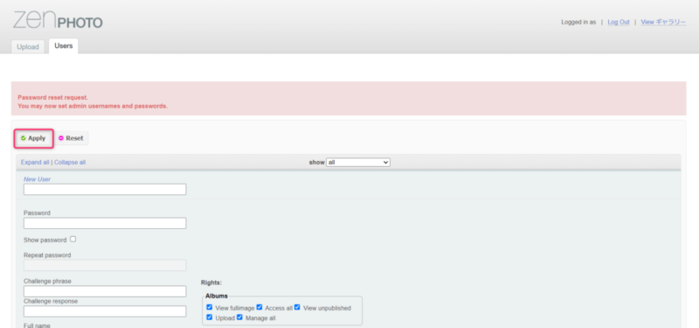Click the green Apply button
699x328 pixels.
[33, 138]
